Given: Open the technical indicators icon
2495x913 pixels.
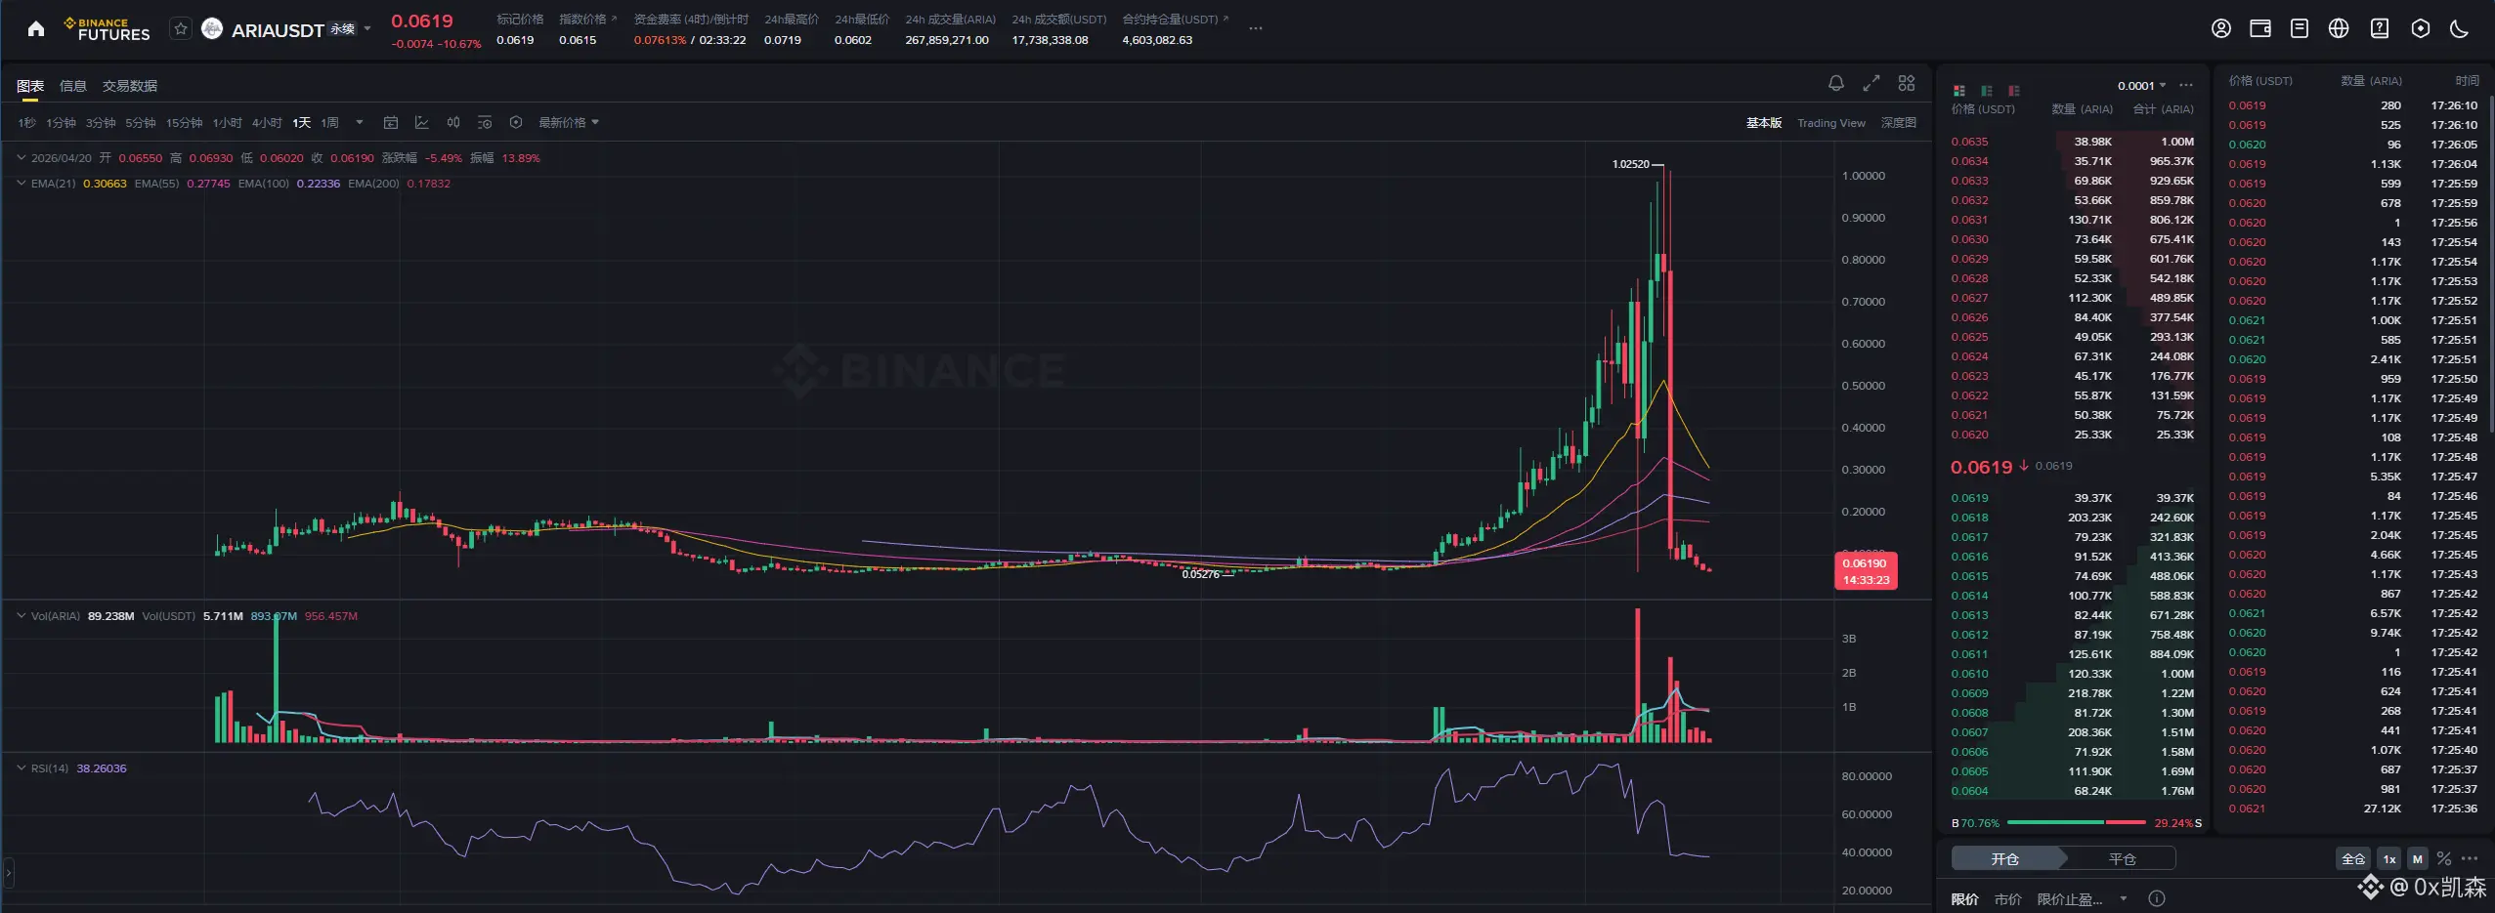Looking at the screenshot, I should [x=422, y=123].
